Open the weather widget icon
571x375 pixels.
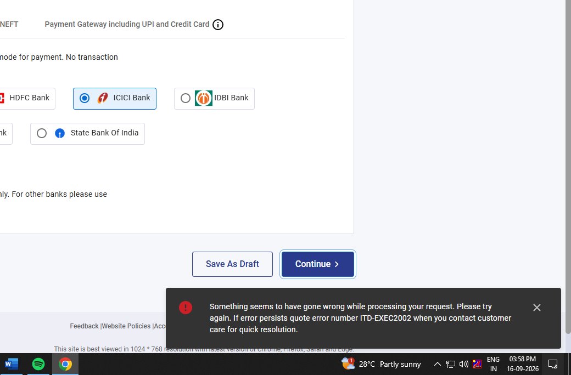[348, 363]
